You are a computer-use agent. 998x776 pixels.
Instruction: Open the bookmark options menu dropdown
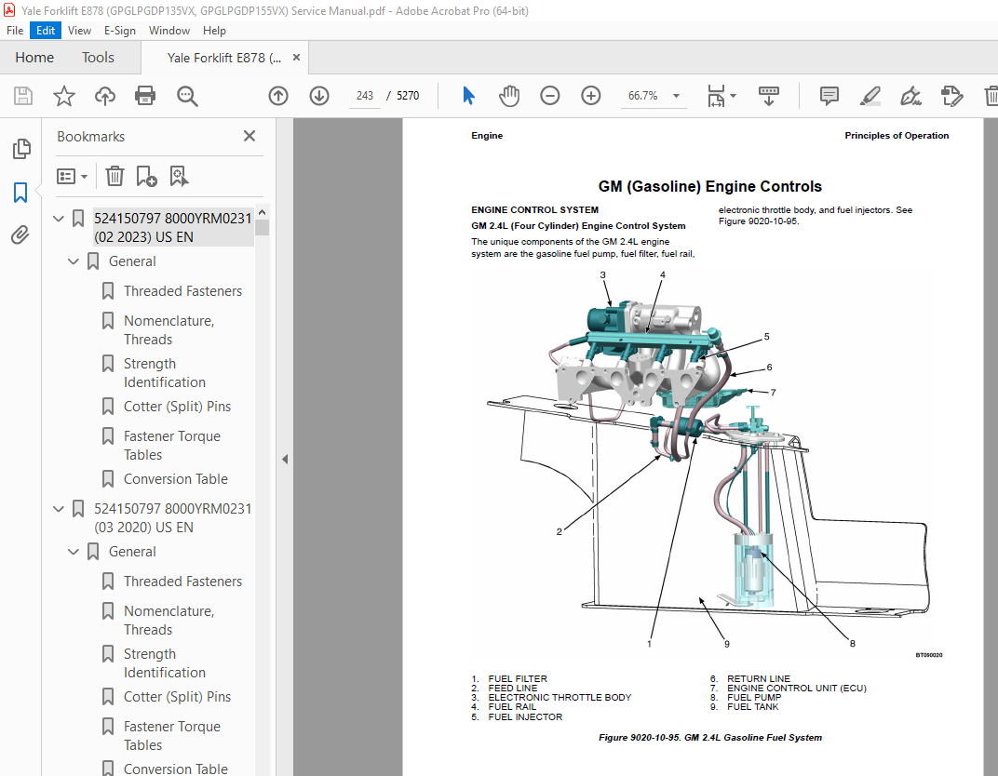click(x=72, y=176)
